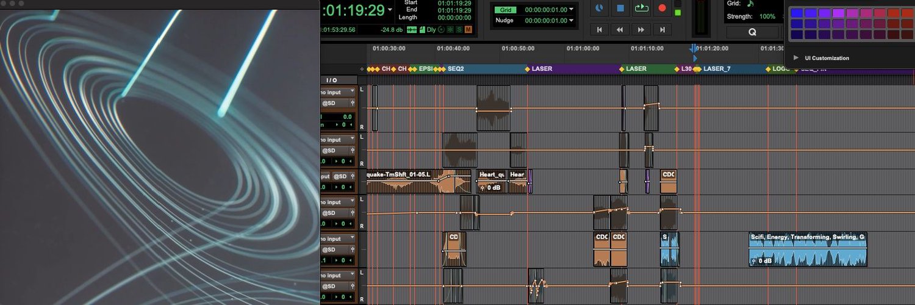Click the rewind transport button
915x305 pixels.
coord(620,29)
